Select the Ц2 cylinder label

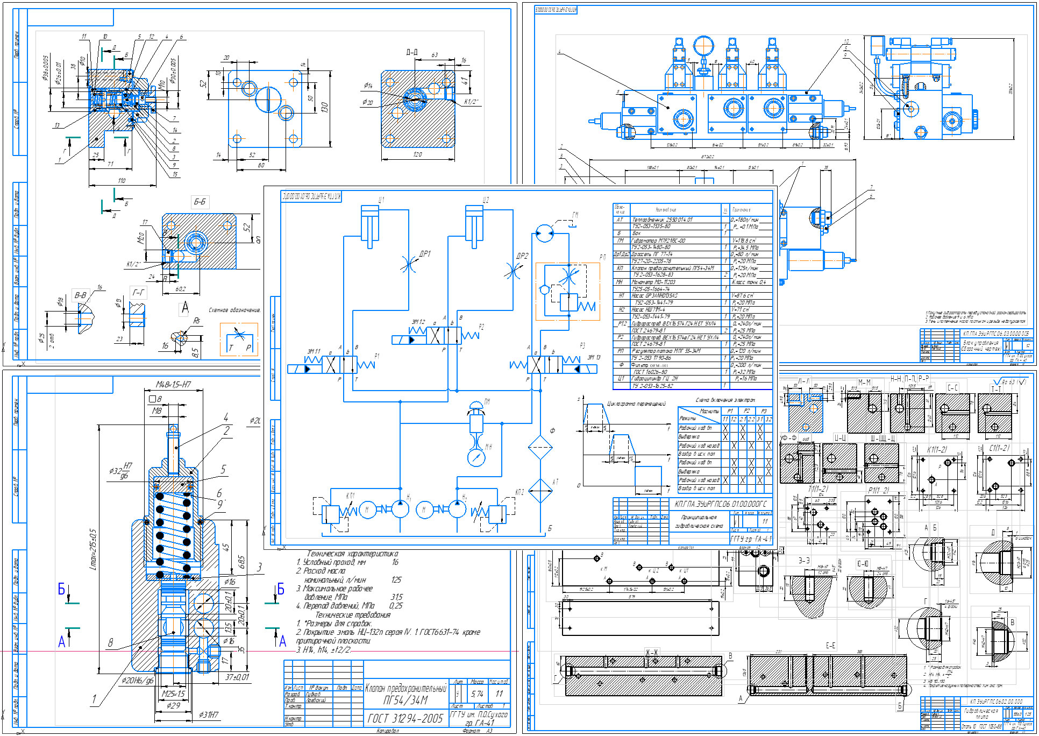(x=486, y=200)
